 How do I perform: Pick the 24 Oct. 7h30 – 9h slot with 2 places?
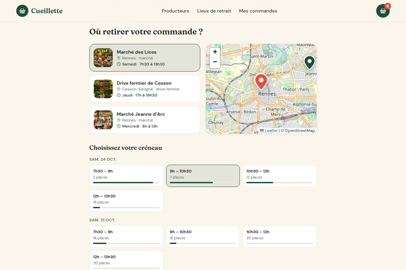[x=126, y=176]
